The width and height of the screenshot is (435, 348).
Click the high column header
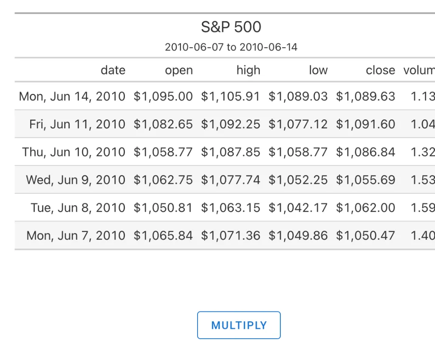248,70
